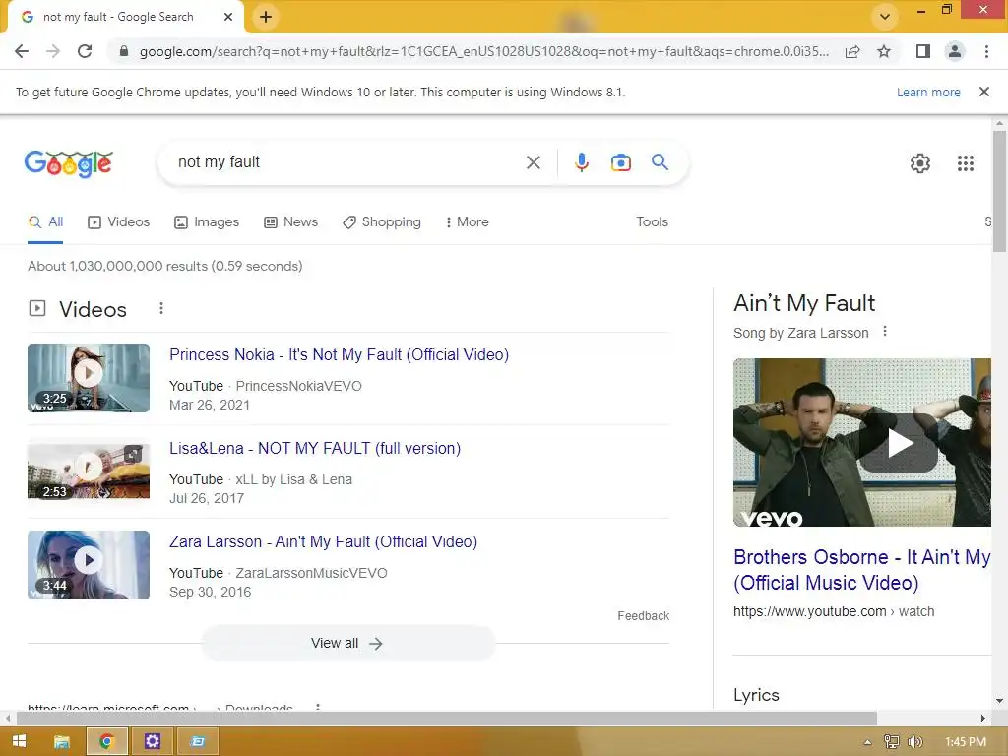
Task: Search by image with camera icon
Action: [x=620, y=162]
